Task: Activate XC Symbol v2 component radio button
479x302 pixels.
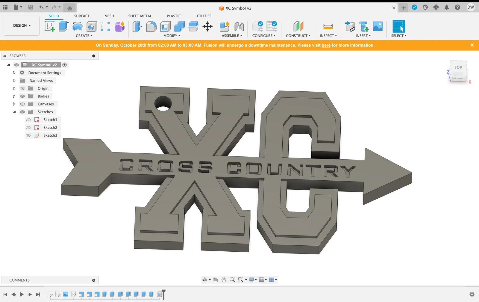Action: tap(64, 65)
